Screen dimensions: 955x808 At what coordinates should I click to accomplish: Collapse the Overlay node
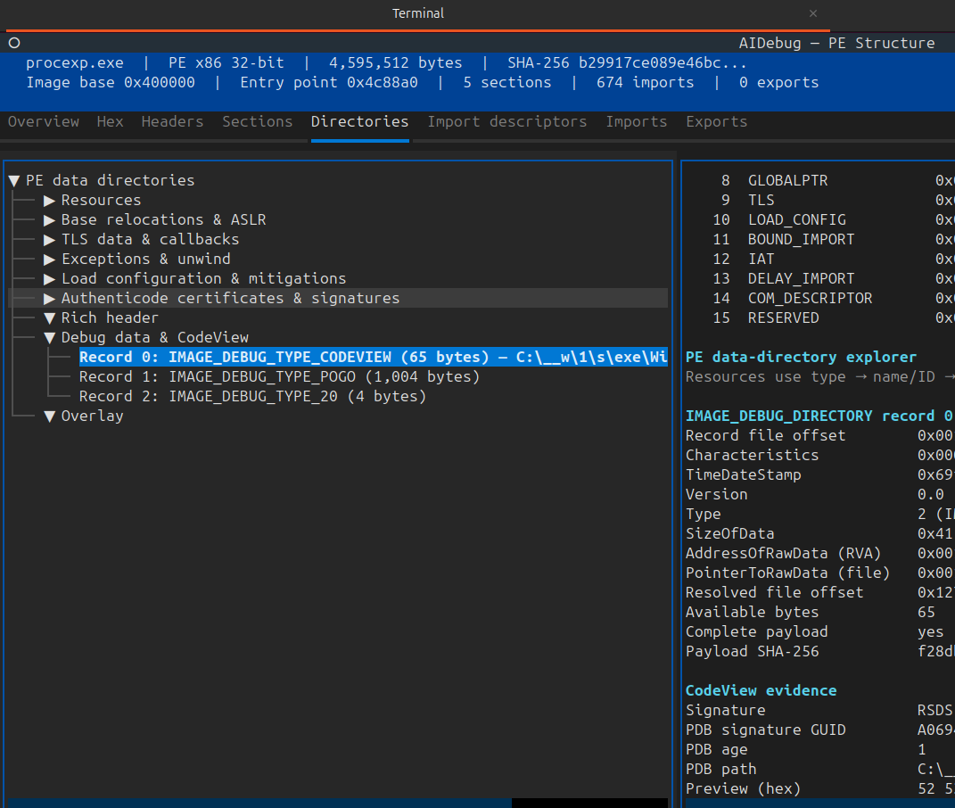(x=50, y=416)
